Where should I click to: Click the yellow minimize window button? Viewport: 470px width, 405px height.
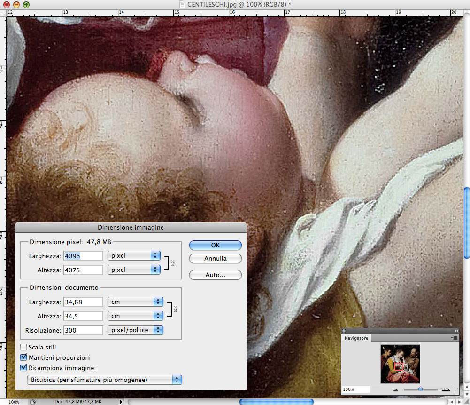(x=16, y=5)
